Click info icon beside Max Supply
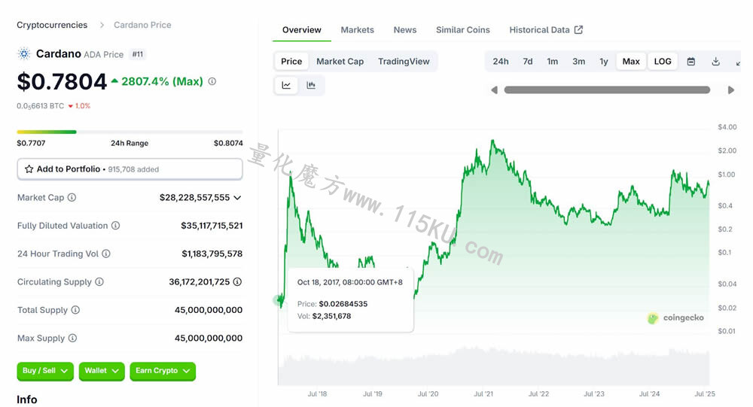The image size is (753, 407). tap(72, 338)
